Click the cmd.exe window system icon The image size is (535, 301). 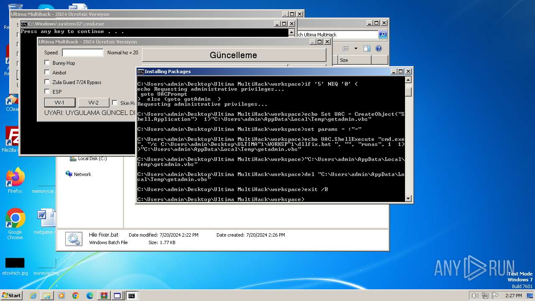pos(24,24)
